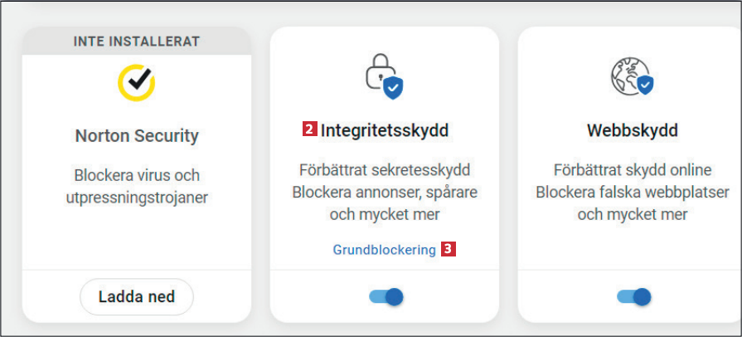Image resolution: width=742 pixels, height=337 pixels.
Task: Disable the Webbskydd toggle switch
Action: click(633, 296)
